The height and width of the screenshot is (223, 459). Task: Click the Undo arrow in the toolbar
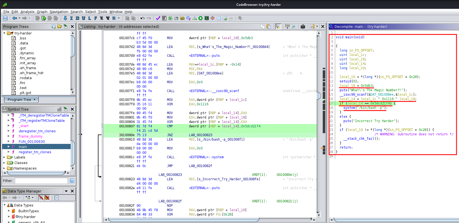coord(142,18)
